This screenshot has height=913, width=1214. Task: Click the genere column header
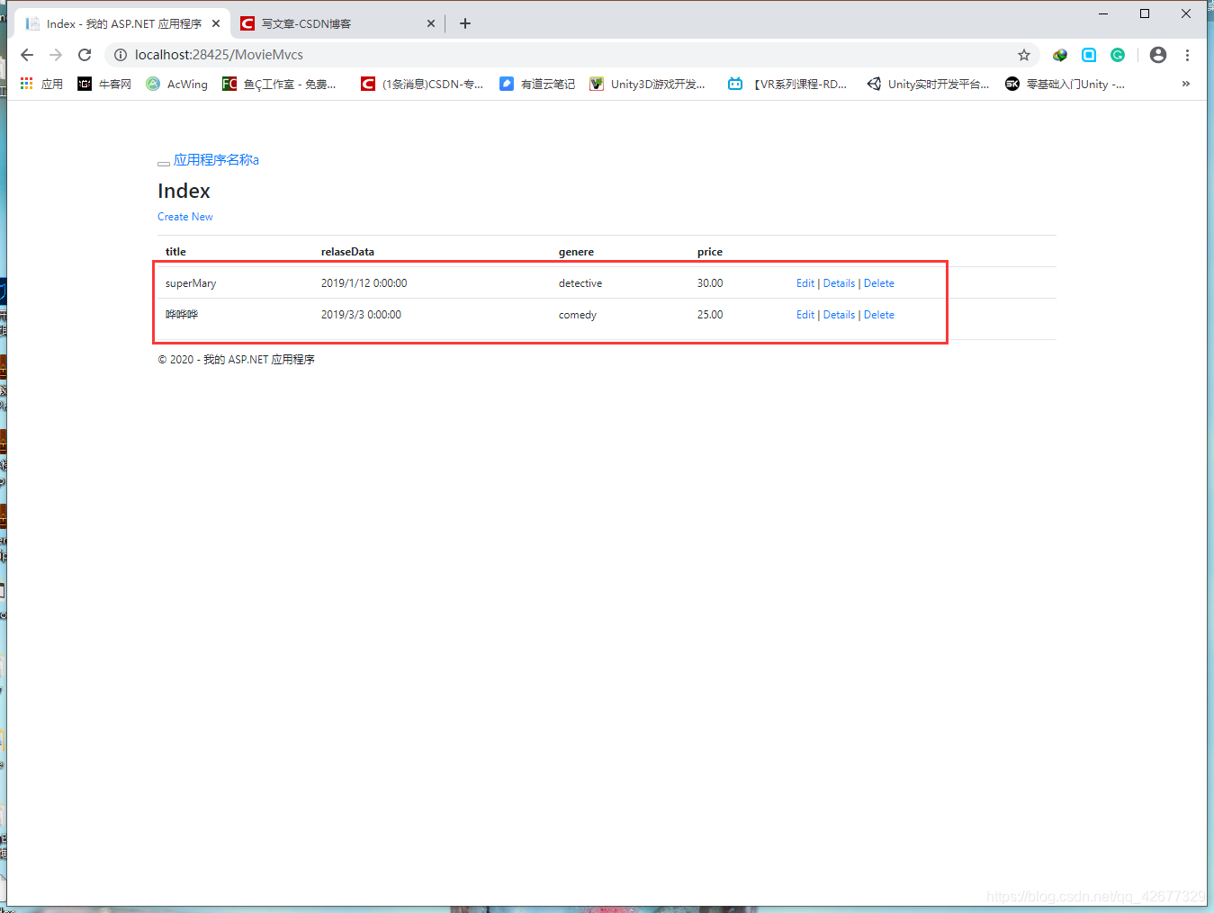pos(576,252)
